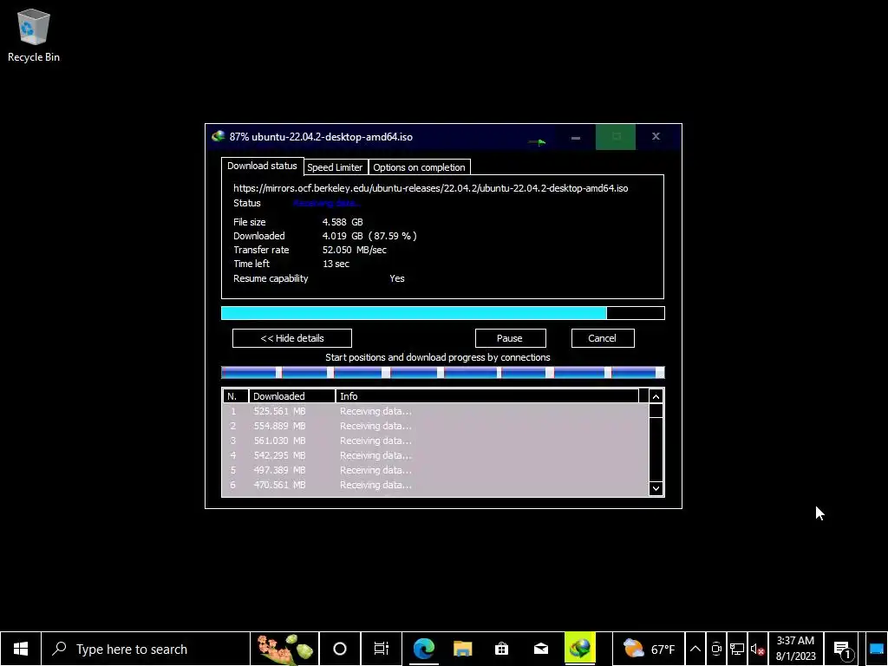Click the transfer rate value 52.050 MB/sec
This screenshot has width=888, height=666.
click(355, 250)
